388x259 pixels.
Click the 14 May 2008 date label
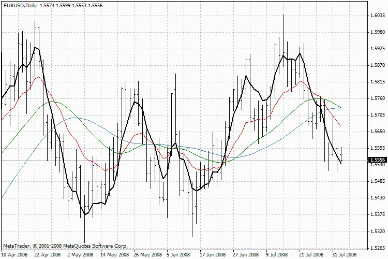pyautogui.click(x=114, y=255)
